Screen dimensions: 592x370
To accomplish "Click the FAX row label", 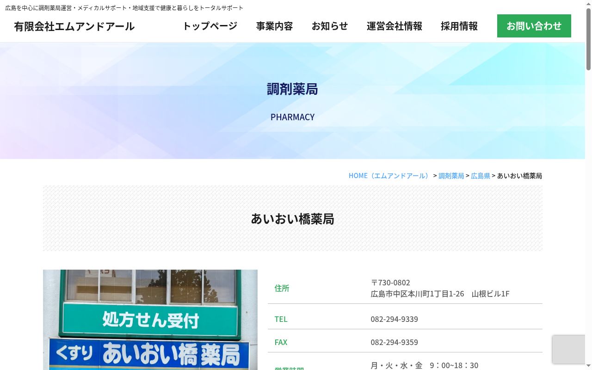I will 281,342.
